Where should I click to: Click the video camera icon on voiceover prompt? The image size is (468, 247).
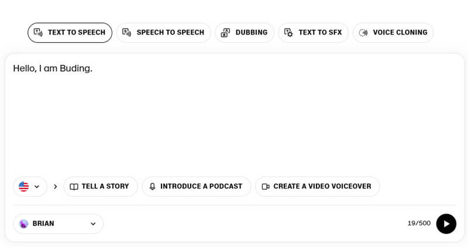coord(266,187)
